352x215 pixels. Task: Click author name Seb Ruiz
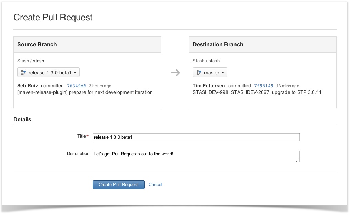(28, 86)
